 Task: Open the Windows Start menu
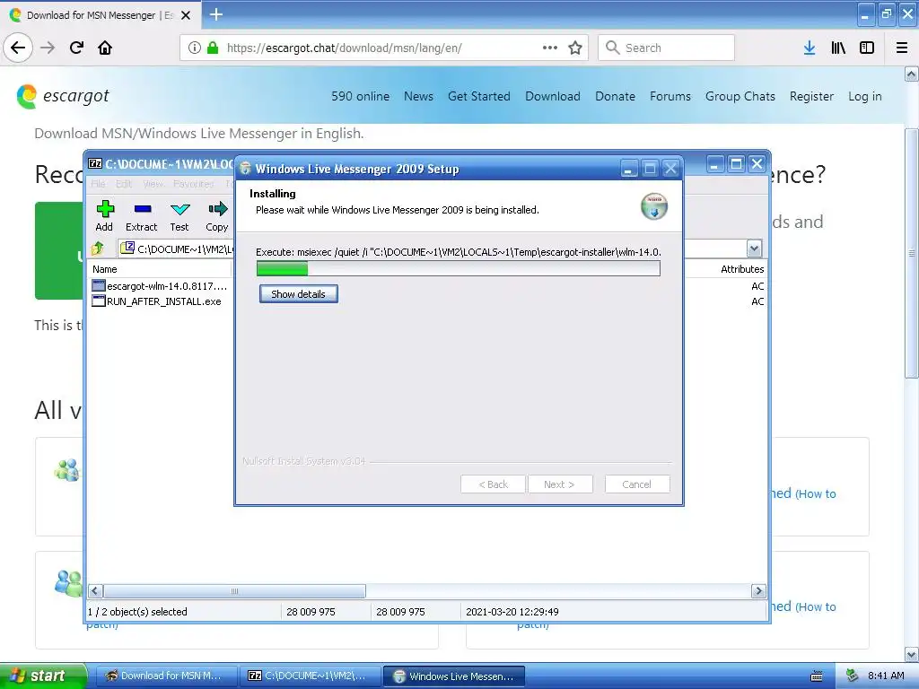(x=43, y=676)
